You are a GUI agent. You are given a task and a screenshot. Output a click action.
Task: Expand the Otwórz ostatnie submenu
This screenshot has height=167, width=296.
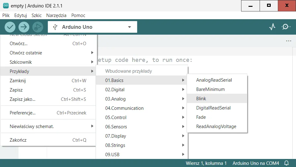(48, 53)
